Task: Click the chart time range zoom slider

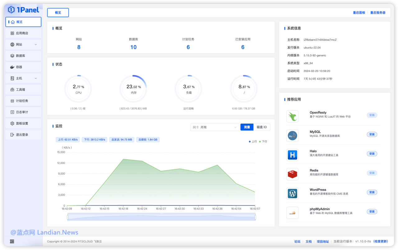Action: 161,217
